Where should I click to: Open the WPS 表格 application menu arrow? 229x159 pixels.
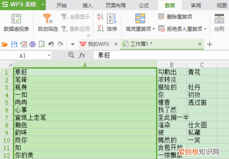pos(43,5)
